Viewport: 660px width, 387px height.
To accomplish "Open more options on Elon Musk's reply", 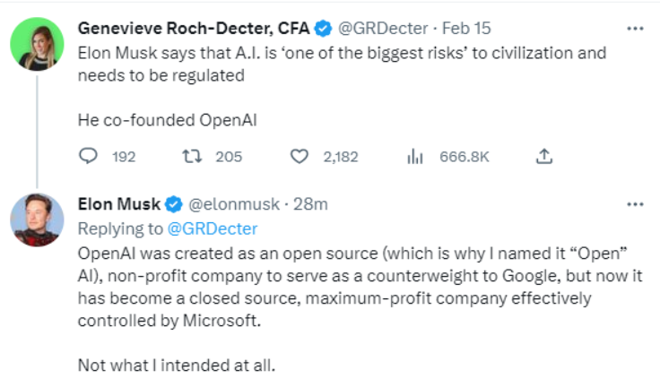I will point(635,204).
